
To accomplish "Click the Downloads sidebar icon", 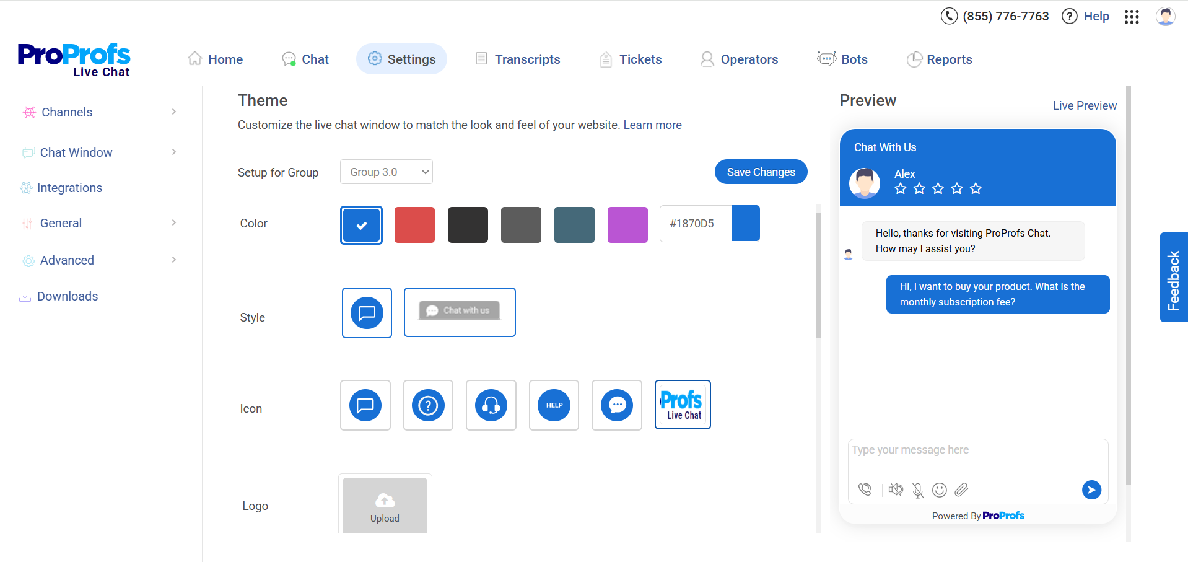I will (x=25, y=296).
